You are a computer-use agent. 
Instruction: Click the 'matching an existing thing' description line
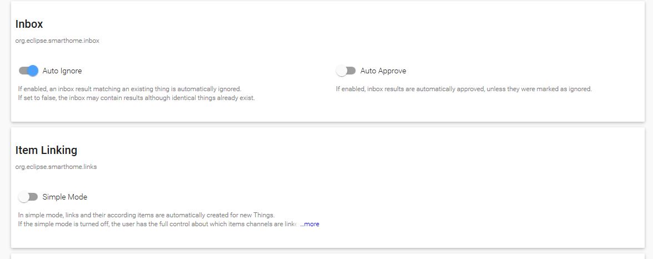click(x=129, y=89)
